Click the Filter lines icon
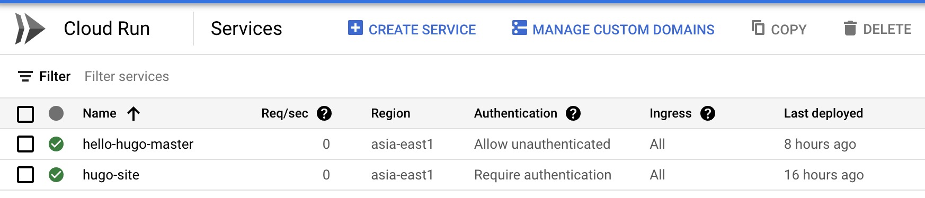 (x=25, y=77)
